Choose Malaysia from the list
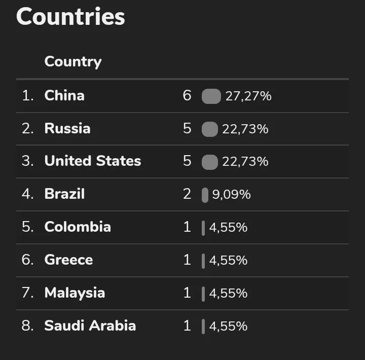Screen dimensions: 365x360 pyautogui.click(x=182, y=293)
